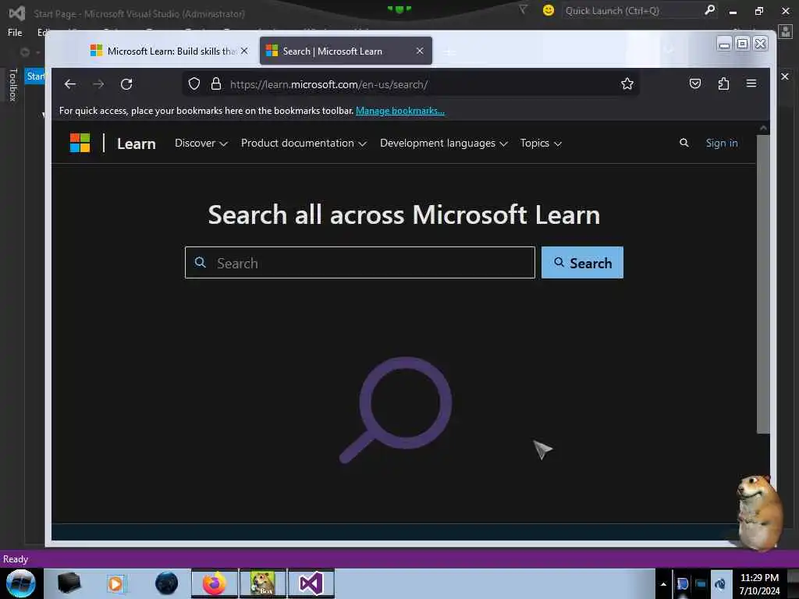This screenshot has height=599, width=799.
Task: Open the Windows Start orb
Action: tap(20, 583)
